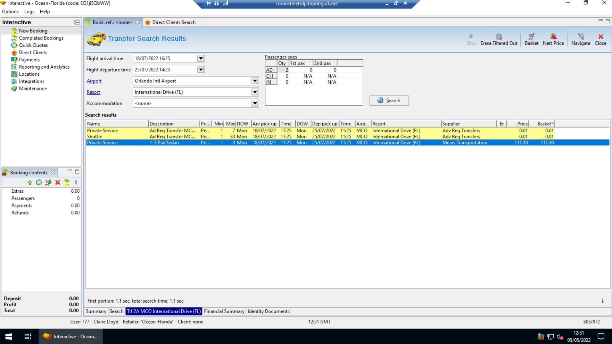Click the Erase Filtered Out toolbar icon
This screenshot has width=612, height=344.
point(499,39)
